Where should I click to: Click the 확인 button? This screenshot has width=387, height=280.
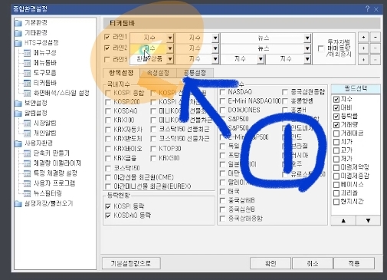click(x=271, y=263)
